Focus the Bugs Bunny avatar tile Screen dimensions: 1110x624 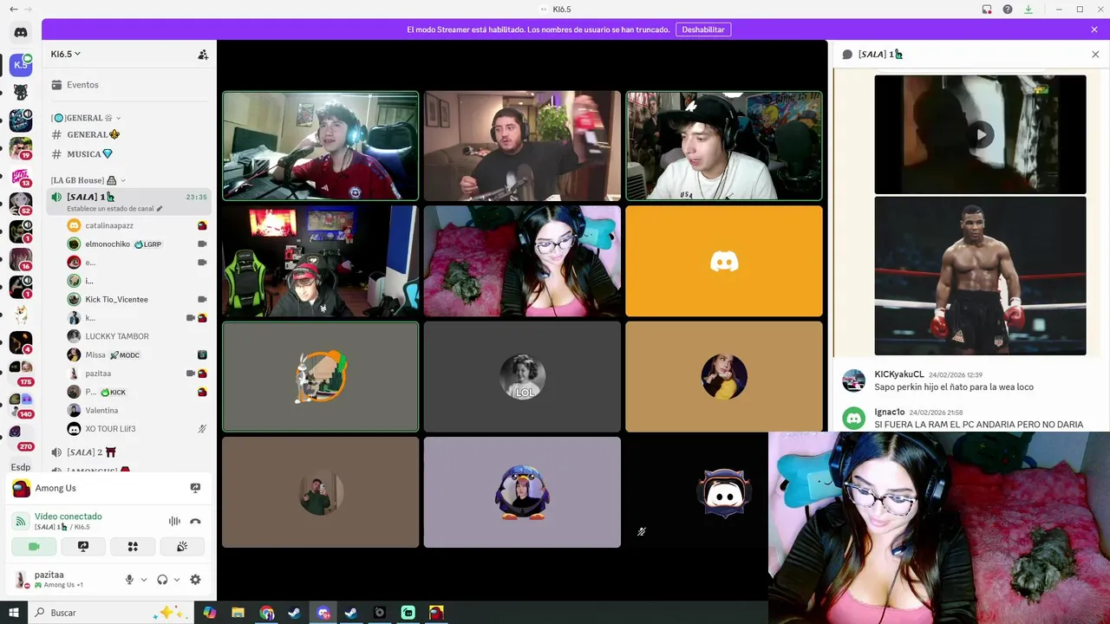tap(320, 376)
